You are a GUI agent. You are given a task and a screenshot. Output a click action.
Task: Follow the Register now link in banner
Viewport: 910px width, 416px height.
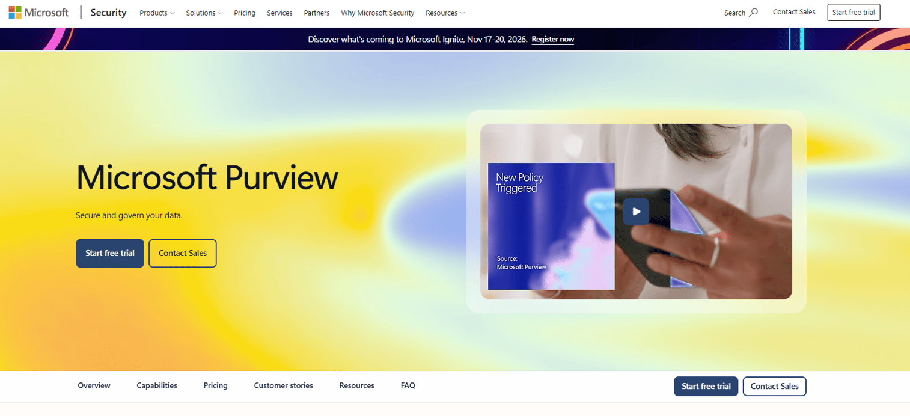553,40
